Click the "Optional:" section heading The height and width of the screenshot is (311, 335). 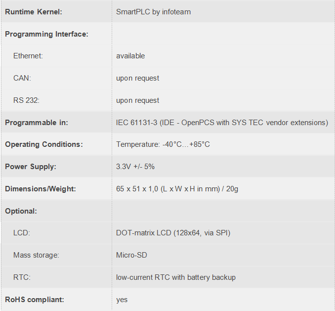tap(21, 211)
